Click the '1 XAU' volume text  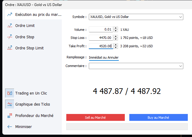124,30
